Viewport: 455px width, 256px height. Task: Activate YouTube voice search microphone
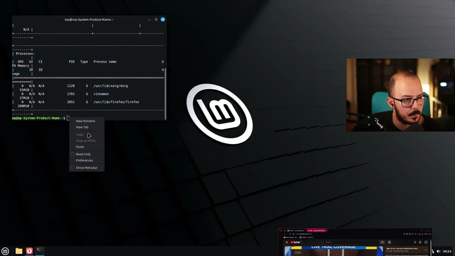click(389, 242)
